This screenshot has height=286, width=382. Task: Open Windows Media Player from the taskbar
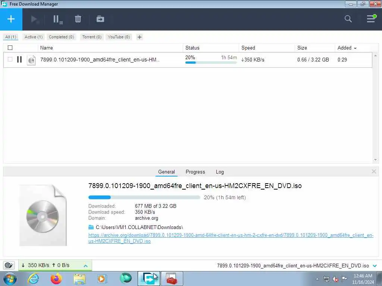(x=102, y=279)
